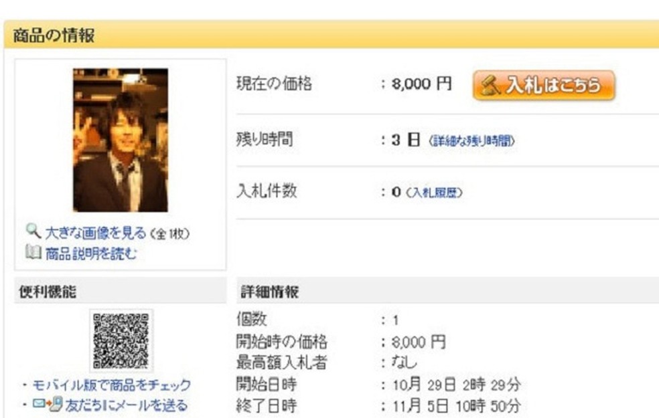Click the 終了日時 end date value
Image resolution: width=659 pixels, height=418 pixels.
pos(457,406)
